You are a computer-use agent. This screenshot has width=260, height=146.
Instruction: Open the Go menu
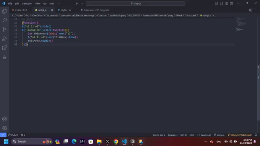[45, 3]
